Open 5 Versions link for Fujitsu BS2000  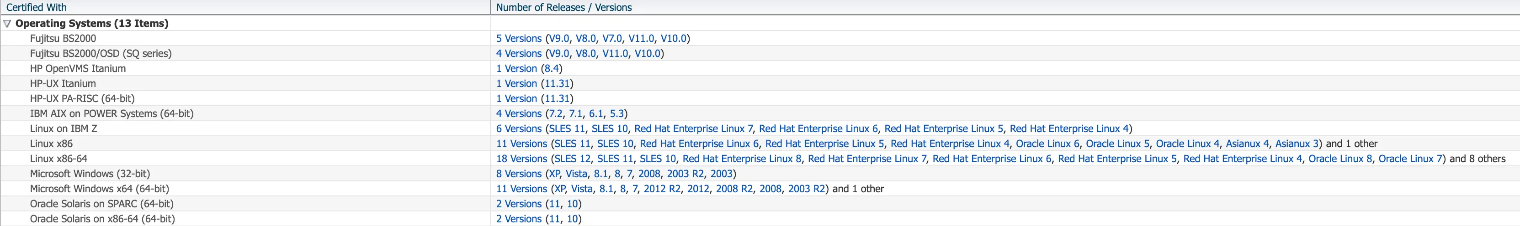[x=519, y=38]
